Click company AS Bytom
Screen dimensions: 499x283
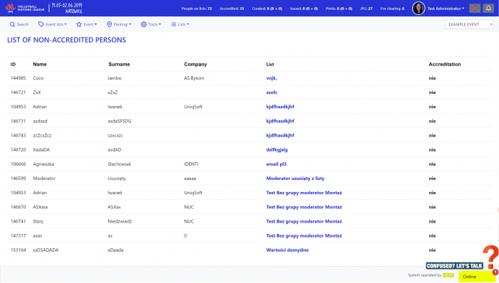click(194, 78)
